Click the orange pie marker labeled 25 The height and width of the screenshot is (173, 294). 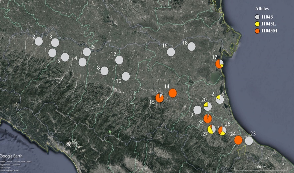(208, 118)
